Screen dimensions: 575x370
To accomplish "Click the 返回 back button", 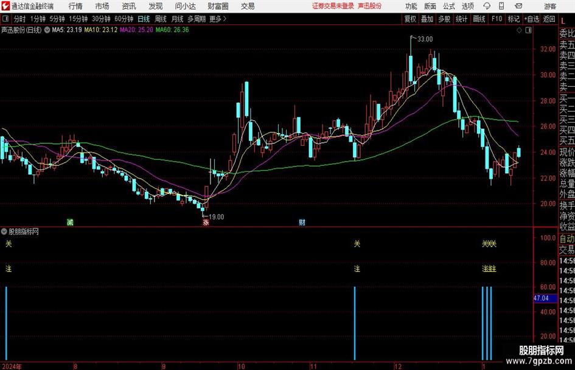I will pyautogui.click(x=549, y=19).
